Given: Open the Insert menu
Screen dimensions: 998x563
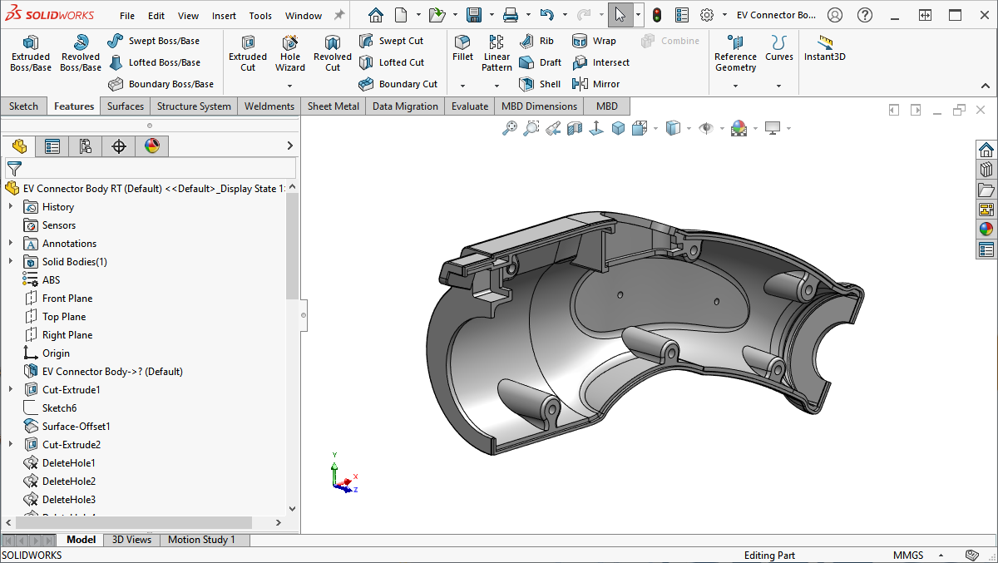Looking at the screenshot, I should click(223, 15).
